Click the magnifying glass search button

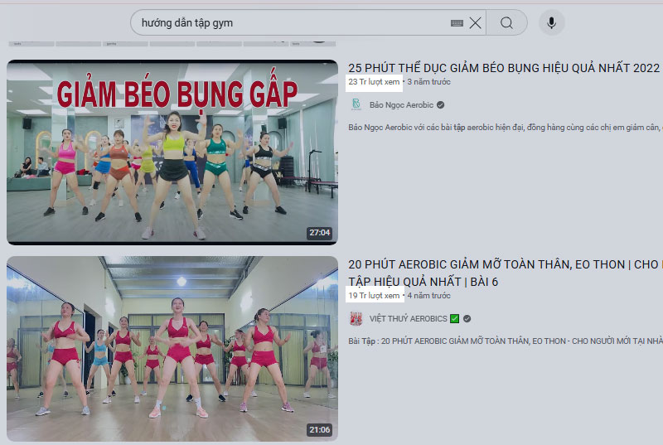(506, 23)
